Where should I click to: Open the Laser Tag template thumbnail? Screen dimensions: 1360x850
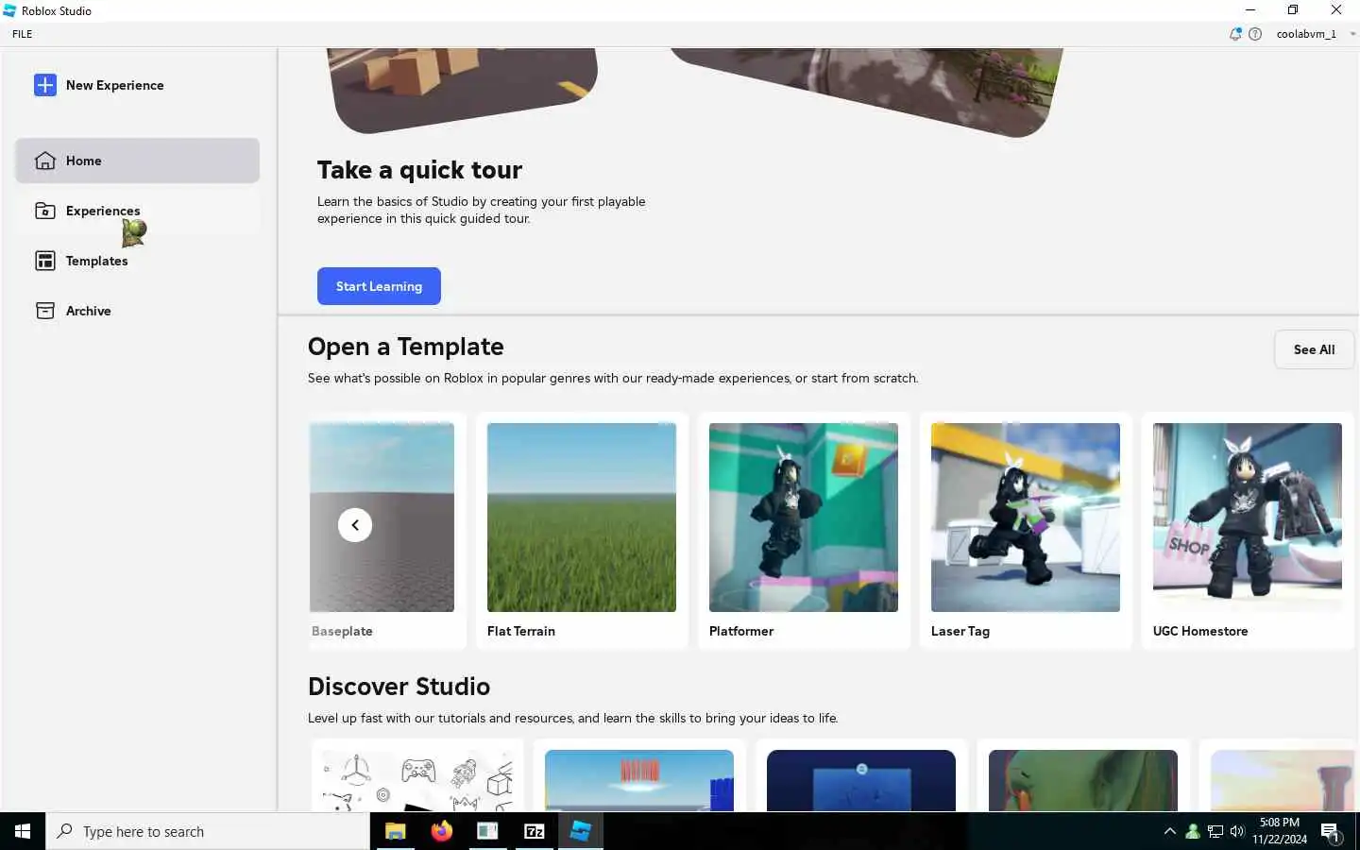[x=1026, y=518]
